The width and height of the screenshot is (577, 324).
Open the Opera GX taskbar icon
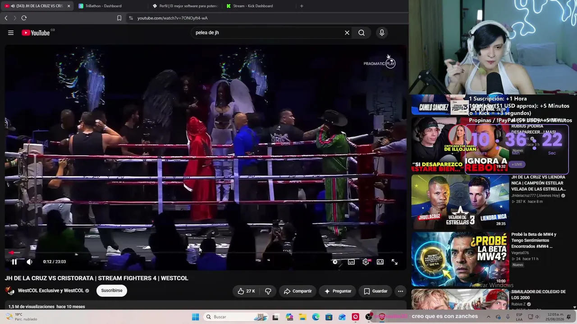pos(356,317)
